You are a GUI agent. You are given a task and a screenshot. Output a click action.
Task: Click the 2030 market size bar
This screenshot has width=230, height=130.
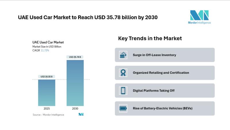75,83
